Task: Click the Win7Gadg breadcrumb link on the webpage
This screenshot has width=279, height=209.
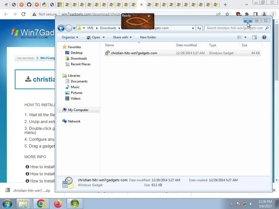Action: [x=47, y=58]
